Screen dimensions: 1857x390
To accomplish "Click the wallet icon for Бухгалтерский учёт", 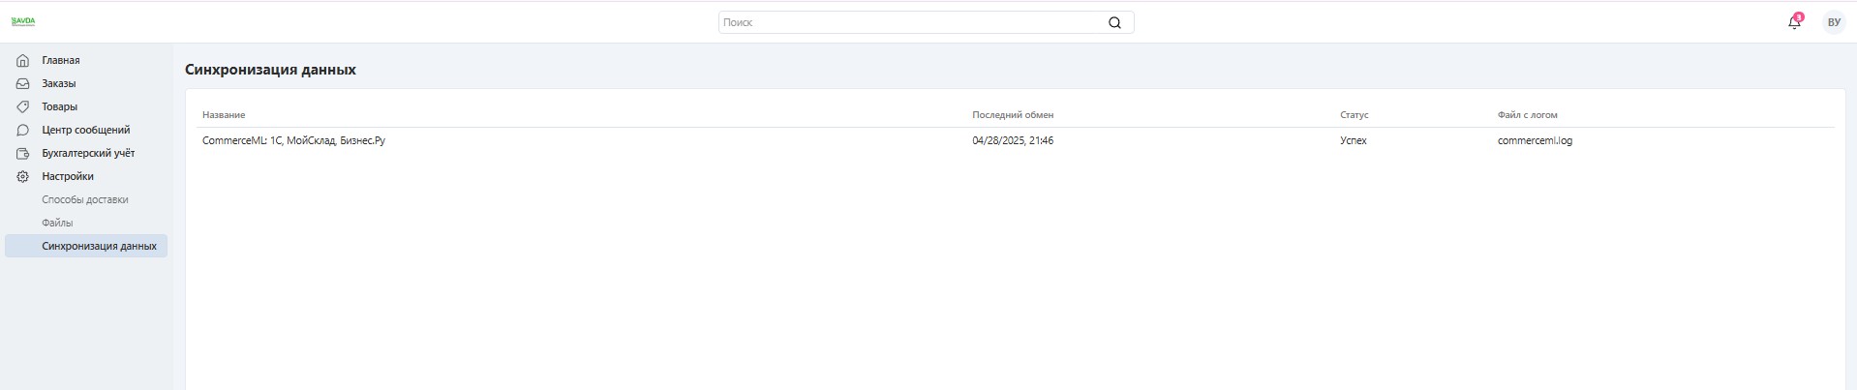I will click(23, 153).
